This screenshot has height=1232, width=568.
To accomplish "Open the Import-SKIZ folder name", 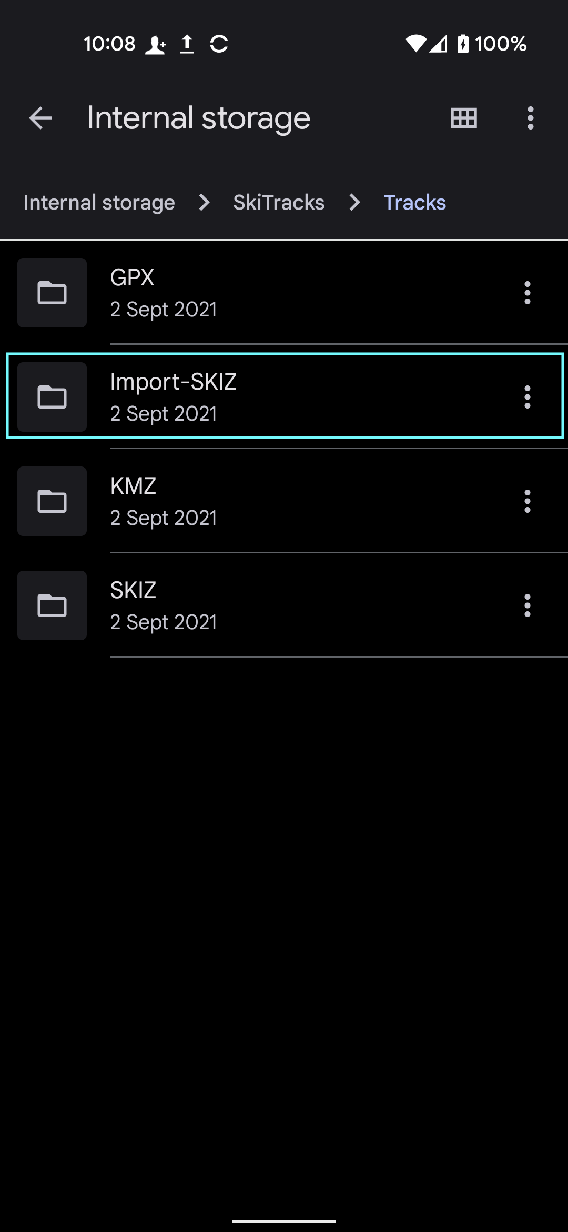I will coord(173,382).
